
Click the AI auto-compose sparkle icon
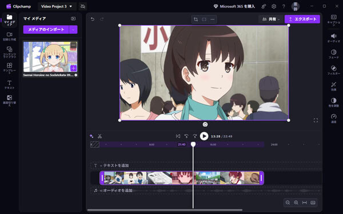coord(91,136)
